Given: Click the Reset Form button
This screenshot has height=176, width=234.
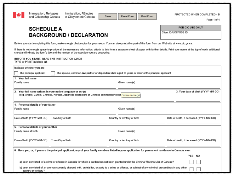Looking at the screenshot, I should tap(128, 16).
